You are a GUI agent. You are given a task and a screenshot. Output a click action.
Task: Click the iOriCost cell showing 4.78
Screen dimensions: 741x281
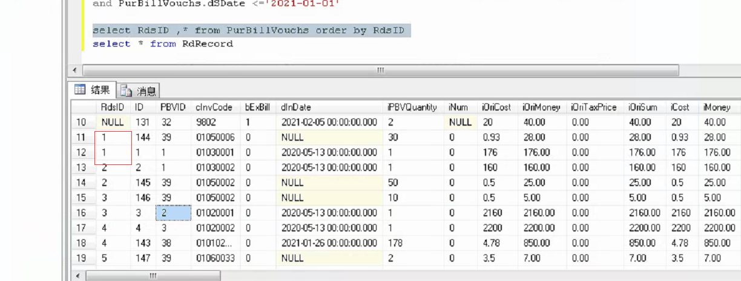coord(498,243)
